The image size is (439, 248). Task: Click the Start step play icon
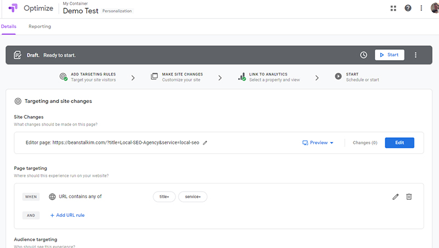(x=338, y=76)
